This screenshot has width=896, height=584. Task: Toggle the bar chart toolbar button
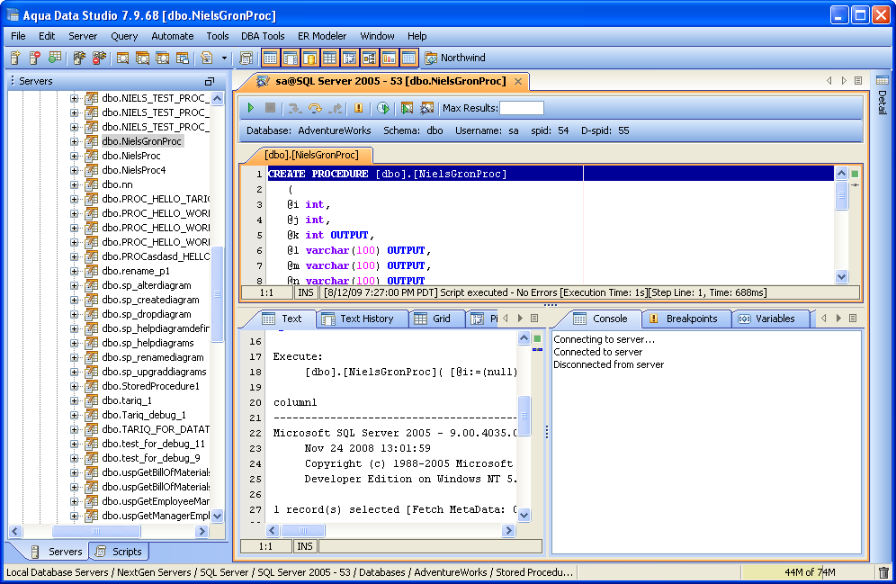389,58
